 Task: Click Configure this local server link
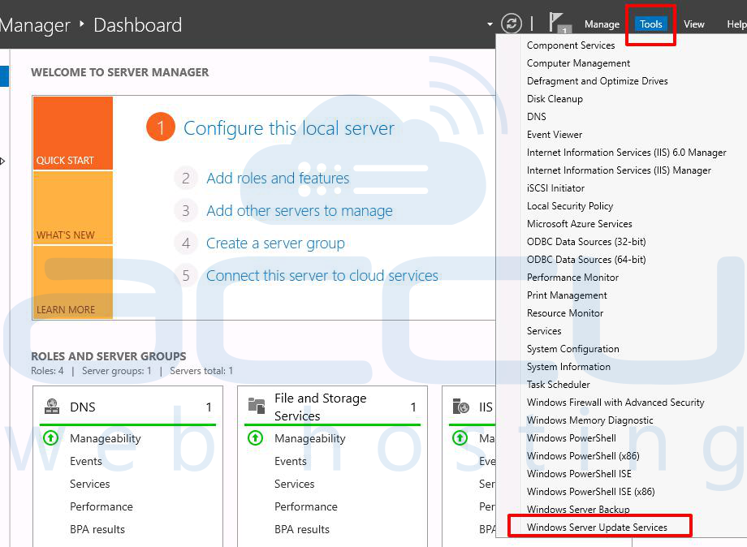pyautogui.click(x=289, y=128)
